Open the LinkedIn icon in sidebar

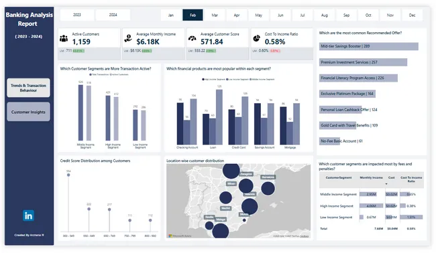tap(28, 216)
